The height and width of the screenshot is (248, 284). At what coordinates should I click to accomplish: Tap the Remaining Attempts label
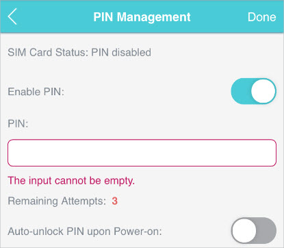[57, 201]
